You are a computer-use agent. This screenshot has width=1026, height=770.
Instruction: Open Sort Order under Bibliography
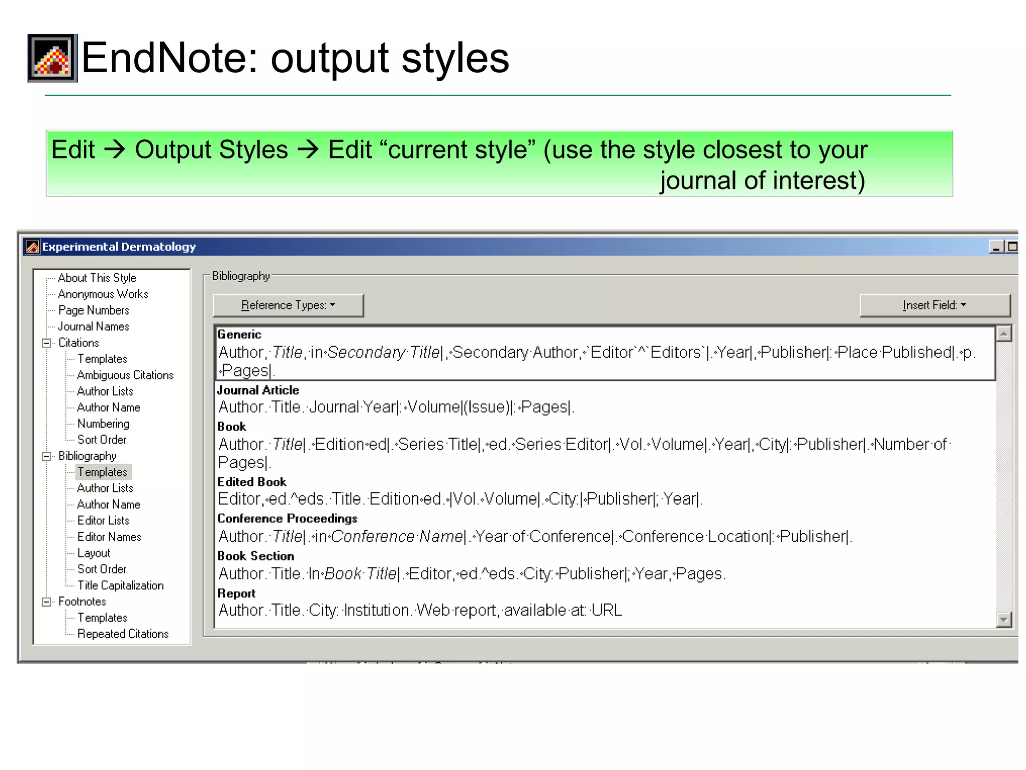tap(102, 569)
